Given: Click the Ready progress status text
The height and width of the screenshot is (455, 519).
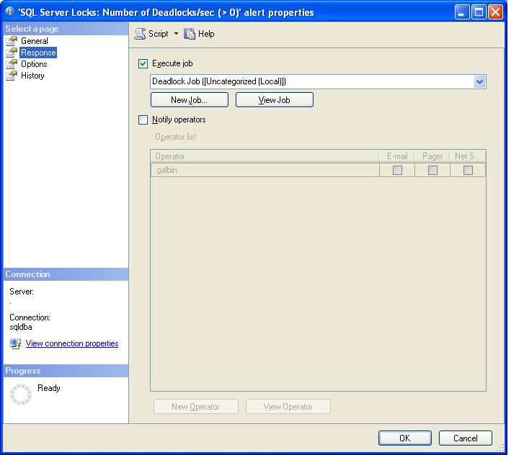Looking at the screenshot, I should [49, 388].
